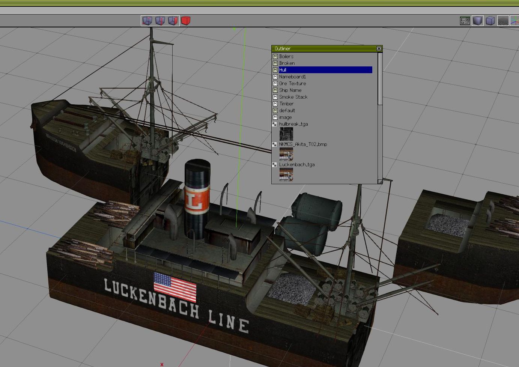Select NKMCS_Akita_T02.bmp image entry
The height and width of the screenshot is (367, 519).
tap(303, 144)
